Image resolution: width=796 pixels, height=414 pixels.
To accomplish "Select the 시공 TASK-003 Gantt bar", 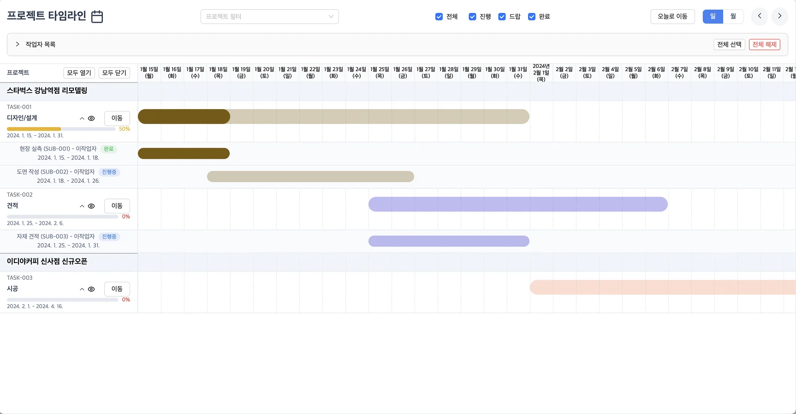I will [x=663, y=288].
